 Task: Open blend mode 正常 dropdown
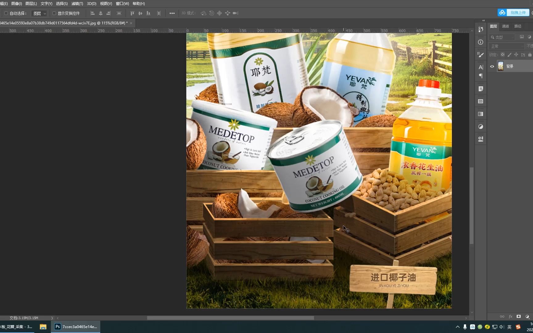pos(506,46)
